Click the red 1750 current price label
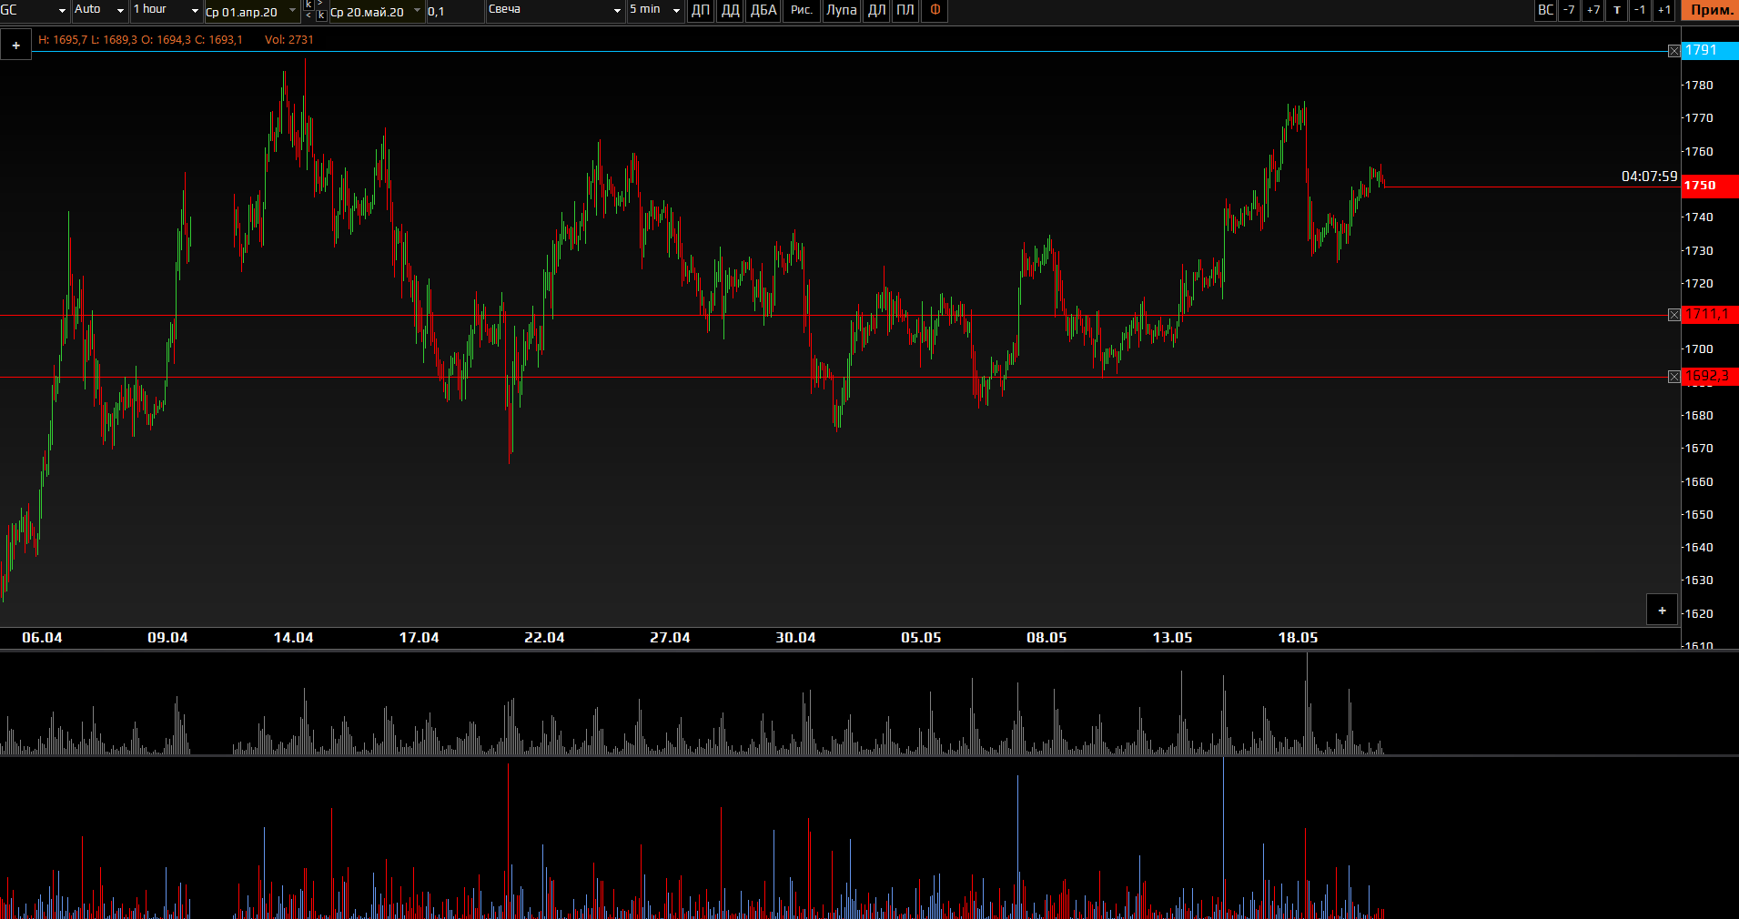 (1708, 185)
